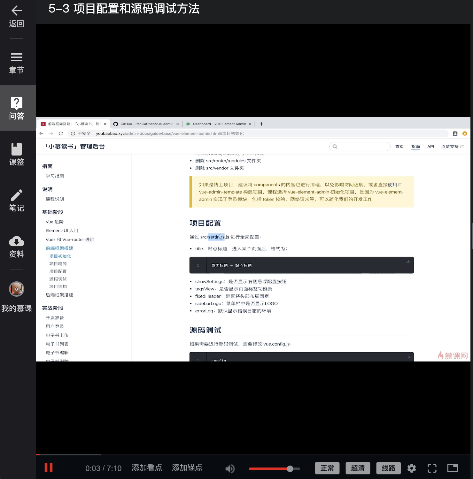Viewport: 473px width, 479px height.
Task: Switch to GitHub PanJiaChen/vue-admin tab
Action: click(x=146, y=124)
